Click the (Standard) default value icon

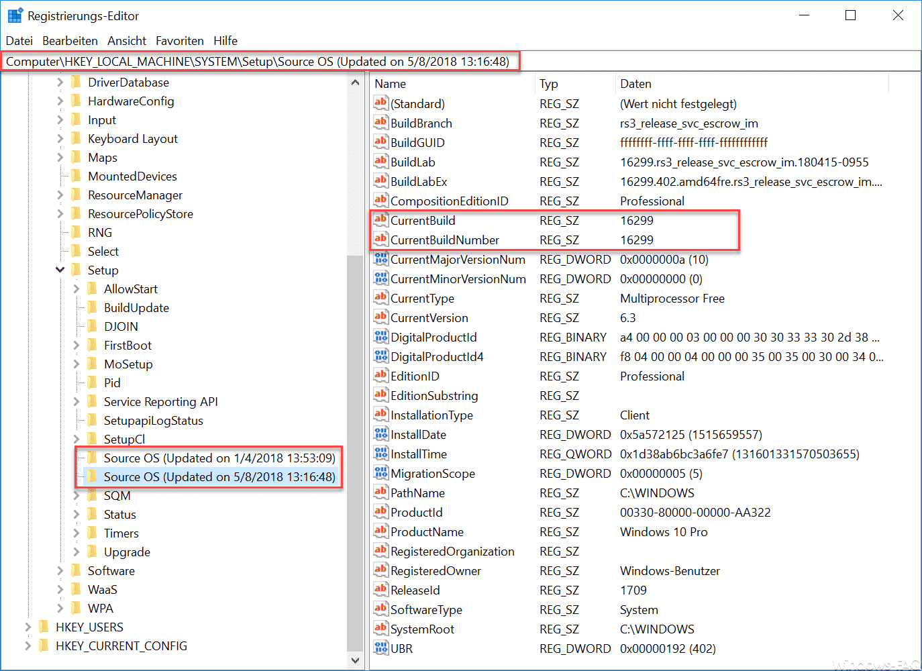pyautogui.click(x=381, y=103)
